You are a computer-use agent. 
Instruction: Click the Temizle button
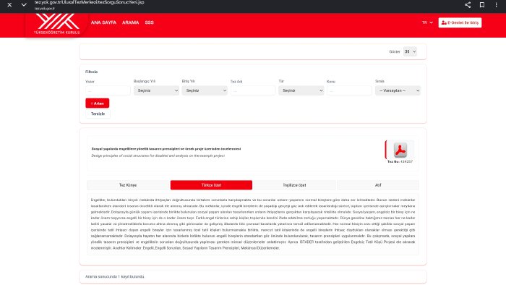[98, 114]
